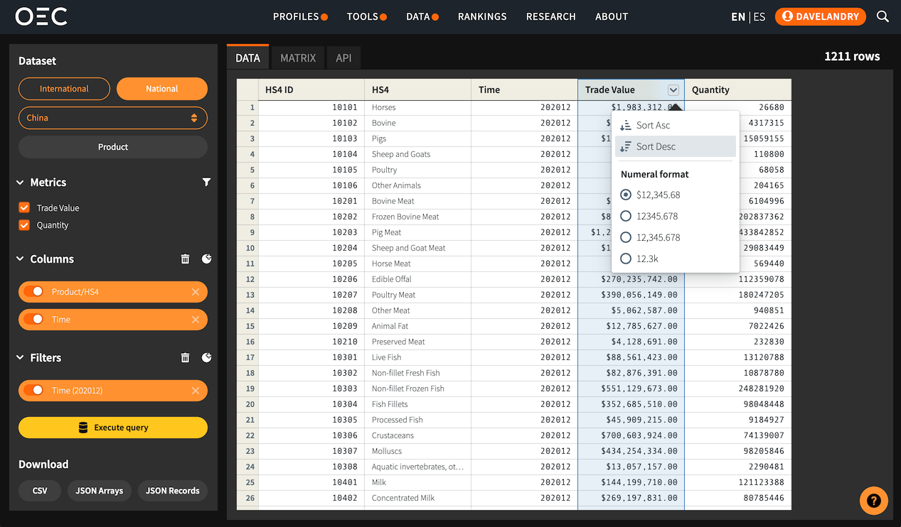Remove the Time column chip
The image size is (901, 527).
click(196, 320)
